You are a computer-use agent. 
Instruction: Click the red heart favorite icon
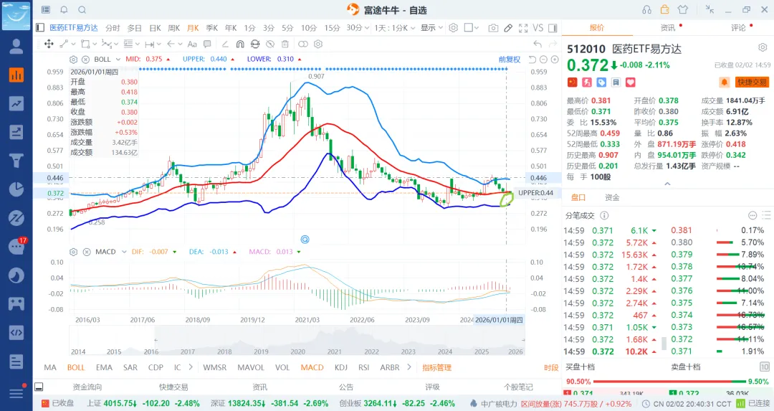pos(631,82)
